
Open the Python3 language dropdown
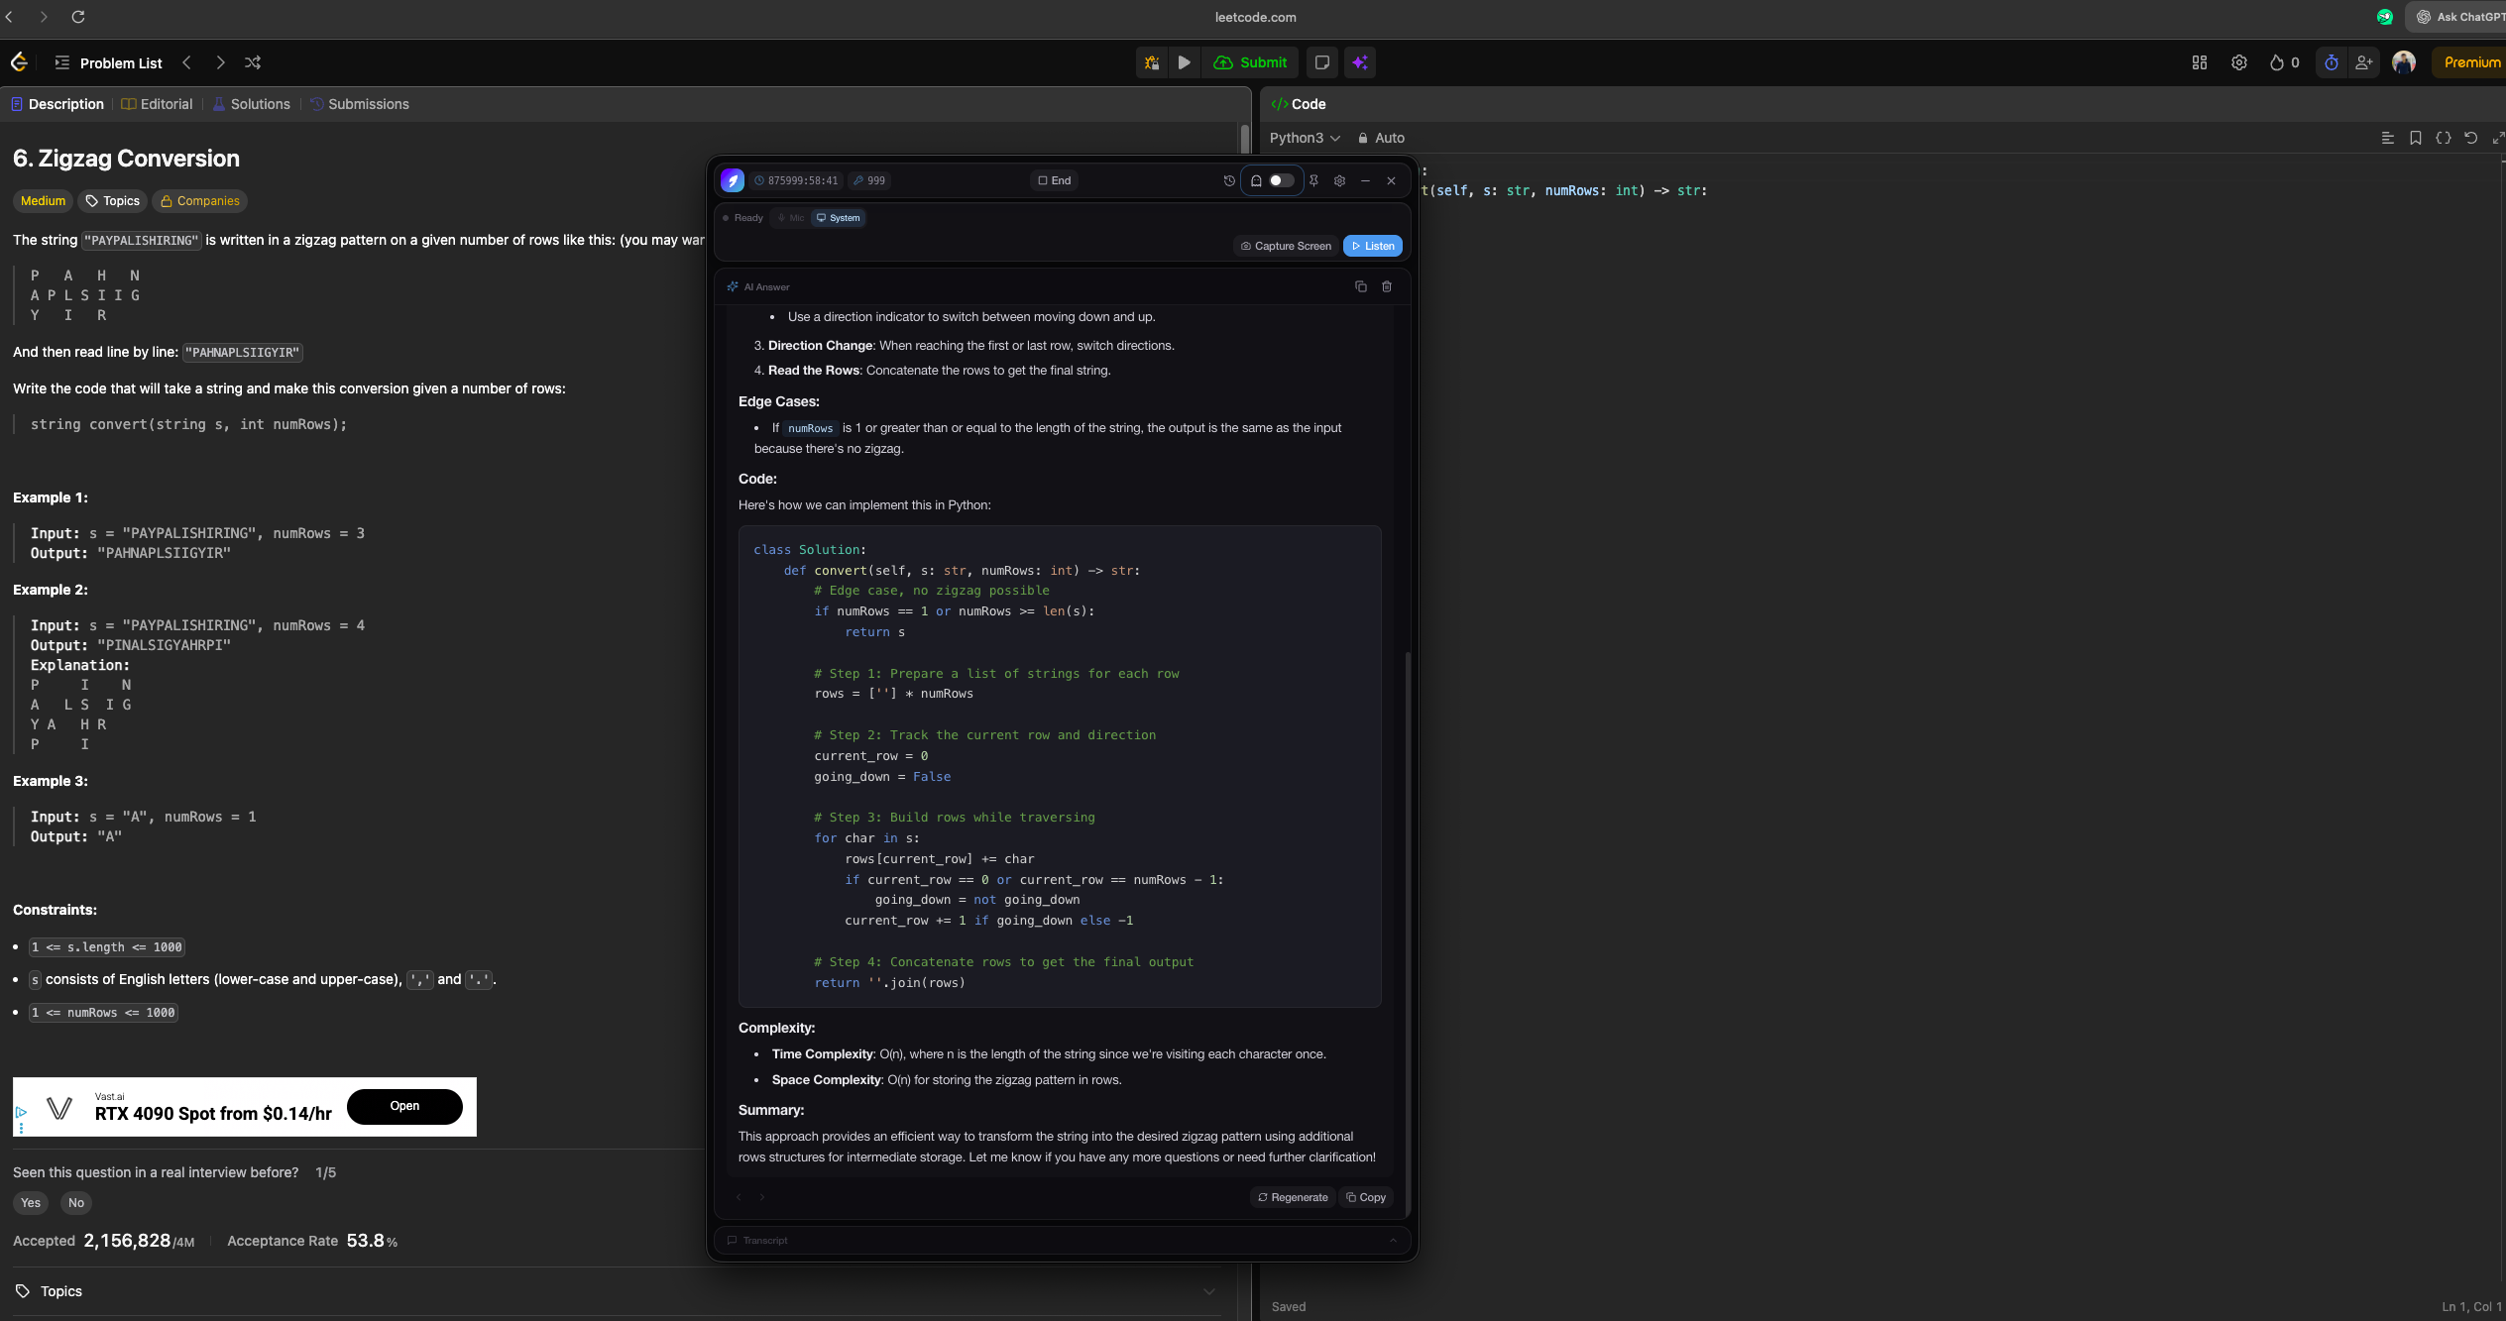1304,138
